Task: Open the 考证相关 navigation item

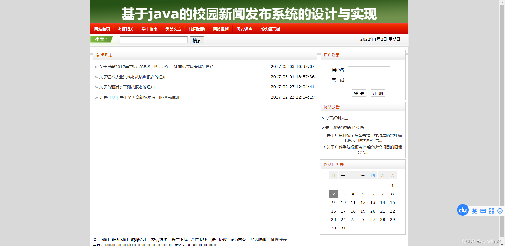Action: coord(126,29)
